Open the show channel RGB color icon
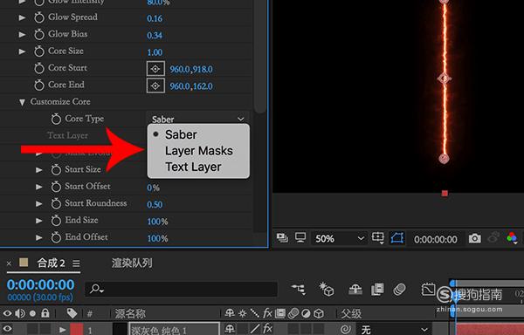The height and width of the screenshot is (335, 524). click(x=512, y=238)
